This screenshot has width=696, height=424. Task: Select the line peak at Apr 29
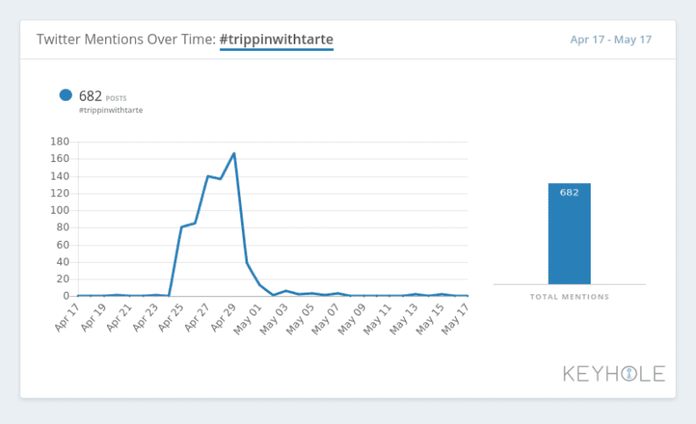pos(234,153)
